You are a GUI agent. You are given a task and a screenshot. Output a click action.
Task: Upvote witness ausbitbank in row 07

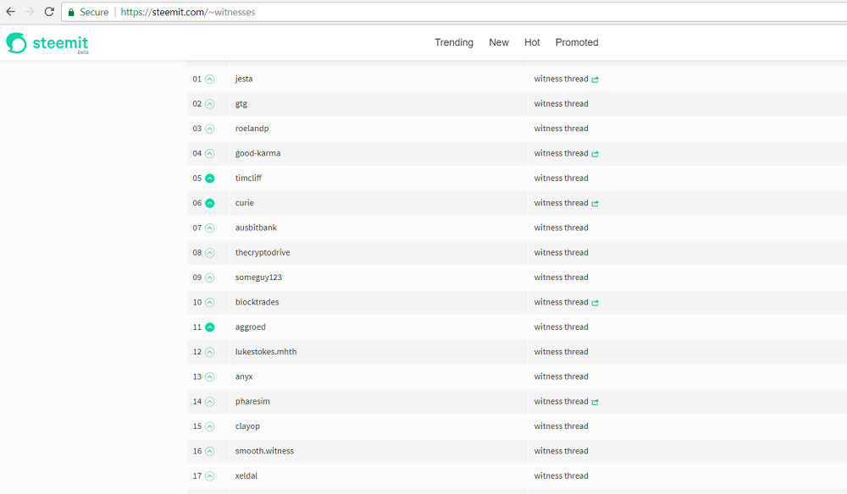tap(210, 228)
